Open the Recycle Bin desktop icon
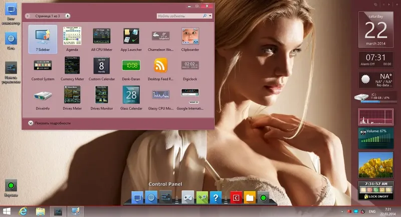This screenshot has width=401, height=217. [x=11, y=187]
